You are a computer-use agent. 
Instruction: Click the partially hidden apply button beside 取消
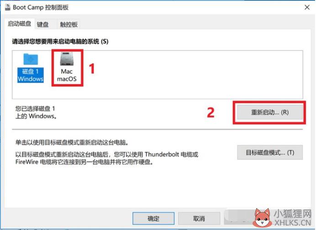[x=238, y=218]
